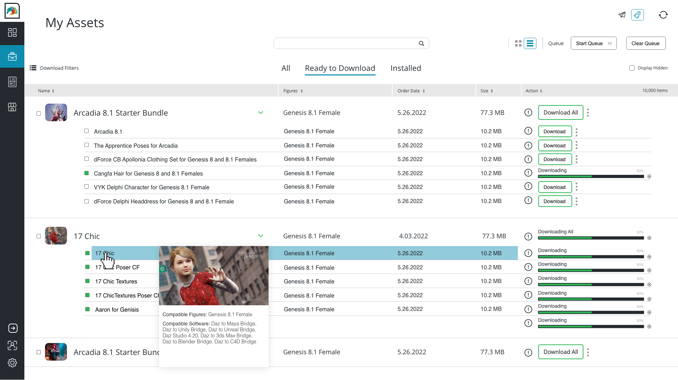678x380 pixels.
Task: Collapse the first Arcadia 8.1 Starter Bundle chevron
Action: (x=261, y=112)
